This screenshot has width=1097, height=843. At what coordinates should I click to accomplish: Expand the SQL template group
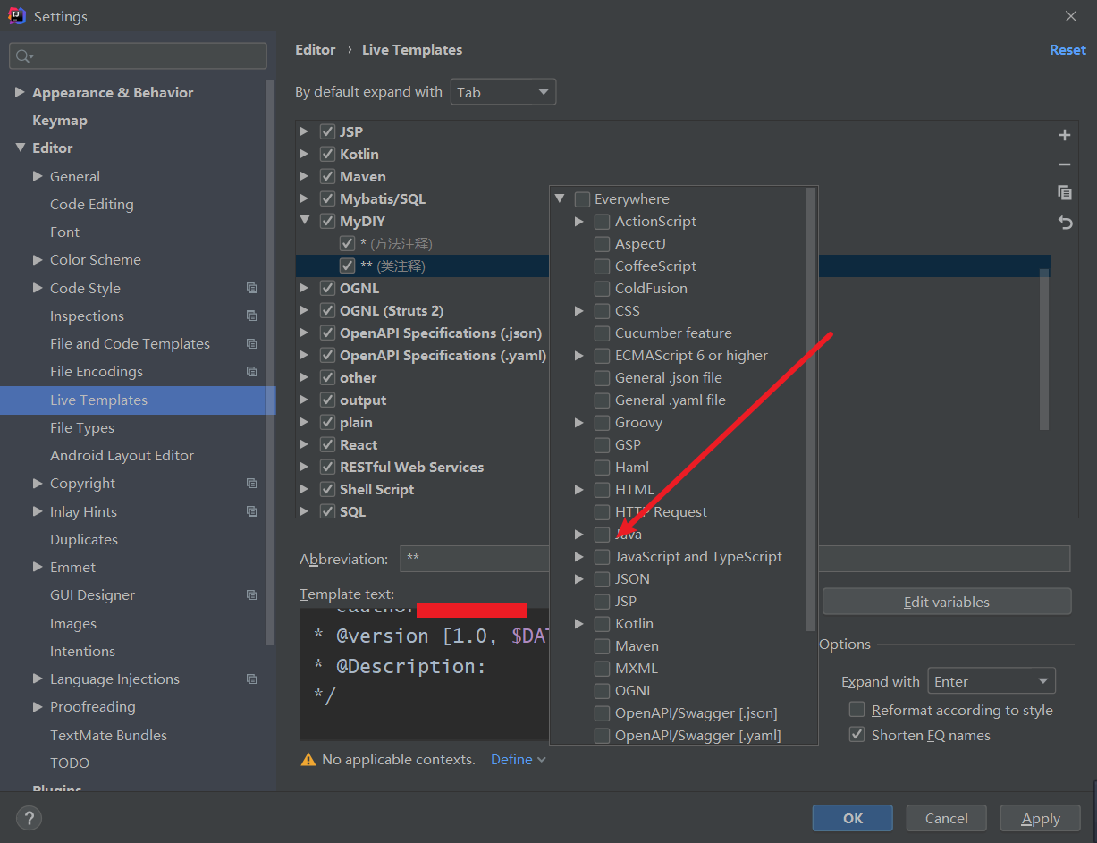(305, 511)
